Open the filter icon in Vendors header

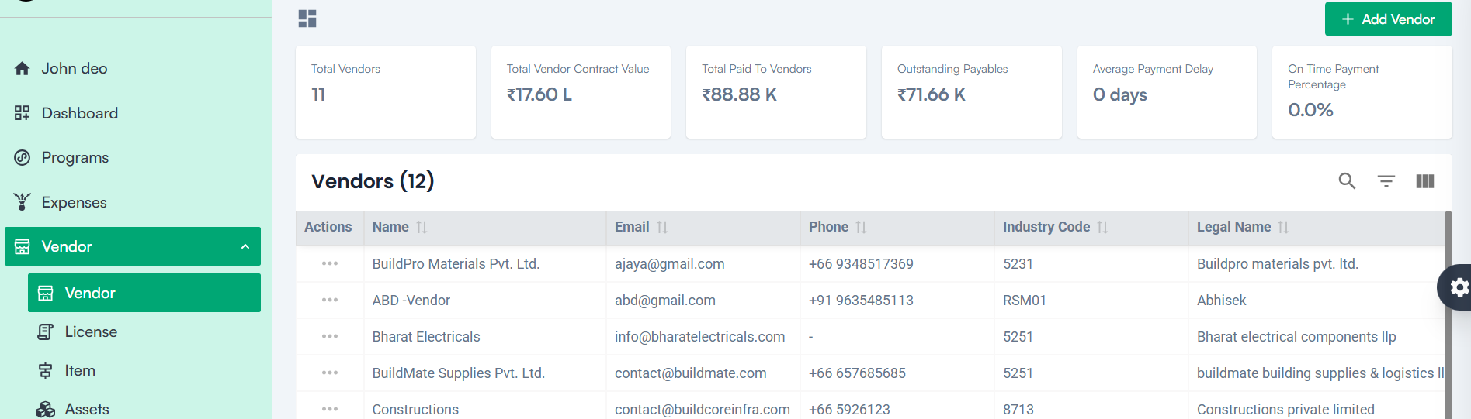coord(1386,181)
